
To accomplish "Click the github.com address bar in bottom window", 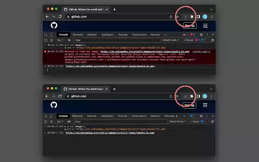I will (117, 96).
